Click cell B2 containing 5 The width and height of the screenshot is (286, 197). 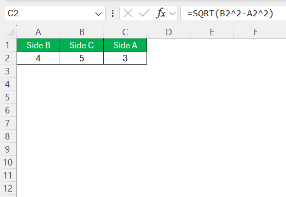[x=82, y=58]
